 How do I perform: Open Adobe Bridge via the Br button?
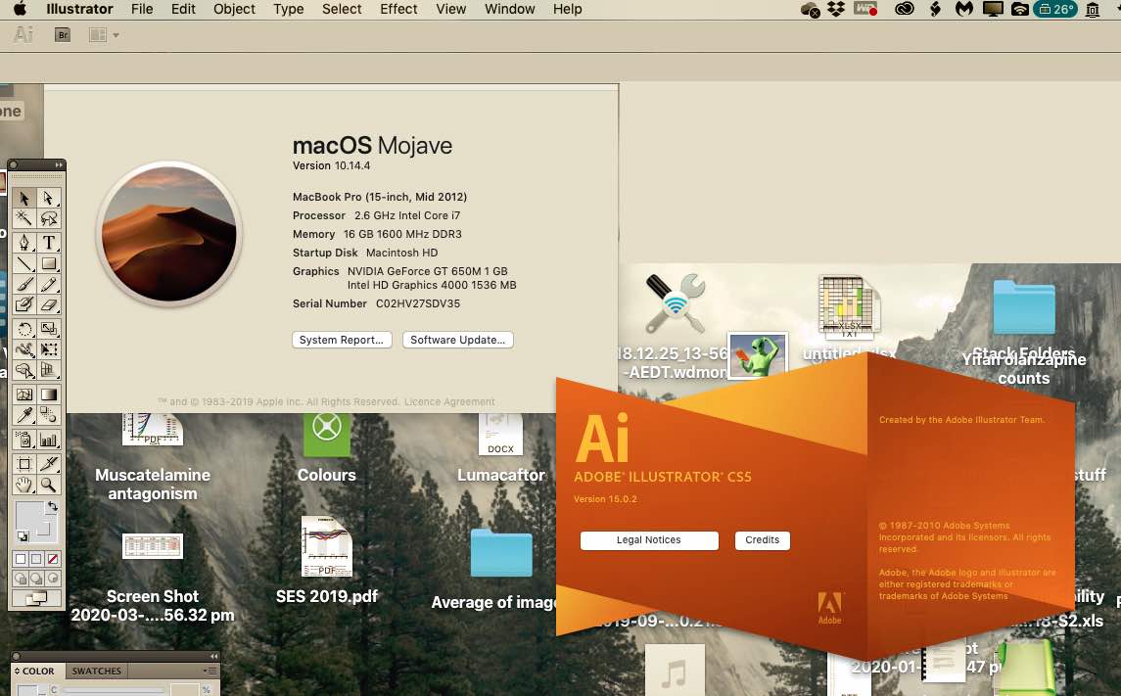(x=63, y=35)
